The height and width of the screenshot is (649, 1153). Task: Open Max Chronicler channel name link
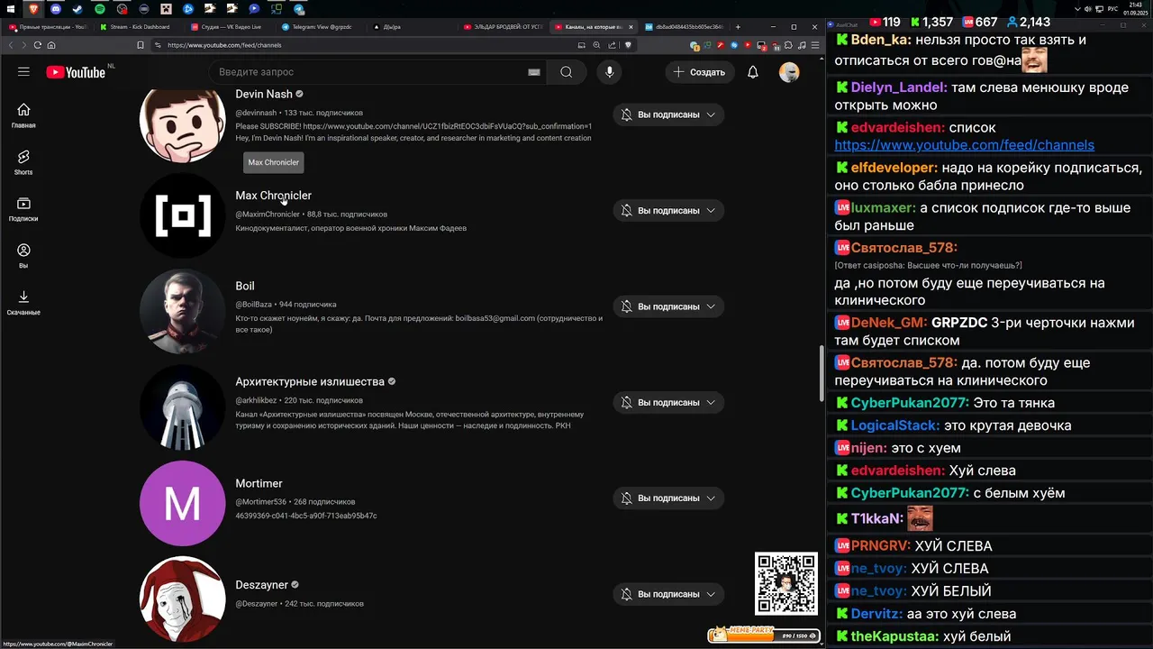click(273, 196)
